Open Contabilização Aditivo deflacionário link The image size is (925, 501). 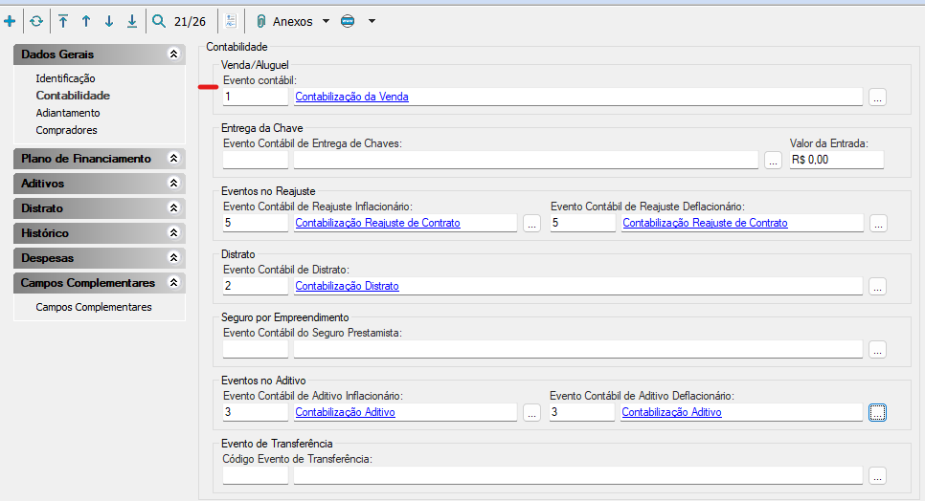pos(671,412)
